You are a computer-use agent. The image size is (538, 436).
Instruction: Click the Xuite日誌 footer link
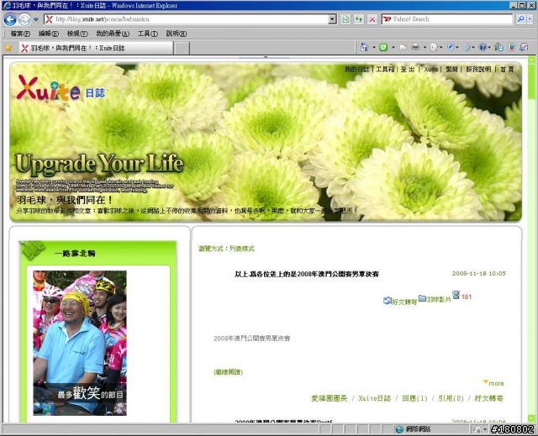[x=374, y=398]
